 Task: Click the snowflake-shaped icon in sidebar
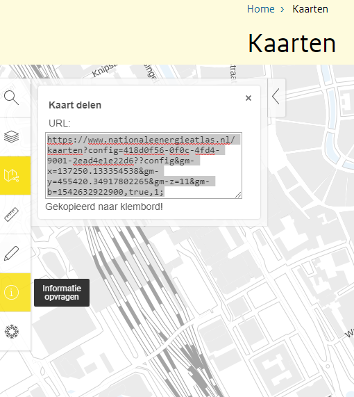tap(11, 332)
